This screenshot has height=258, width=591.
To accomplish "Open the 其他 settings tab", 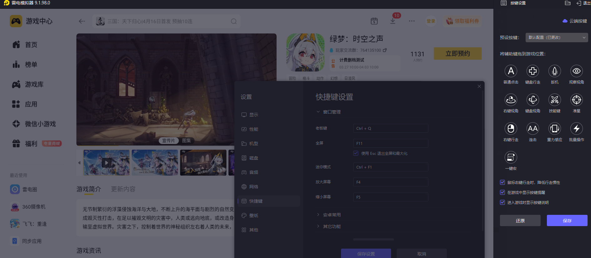I will click(x=269, y=230).
